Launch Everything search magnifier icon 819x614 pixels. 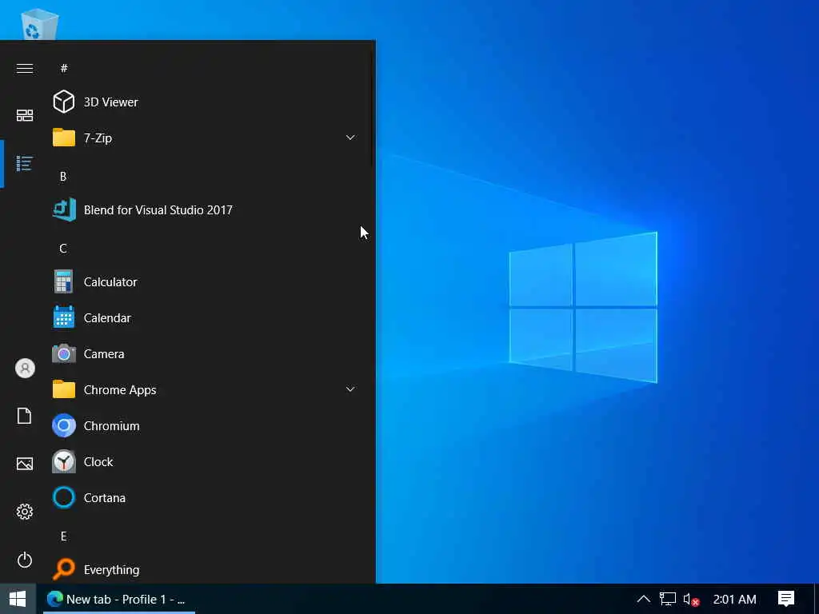[64, 569]
